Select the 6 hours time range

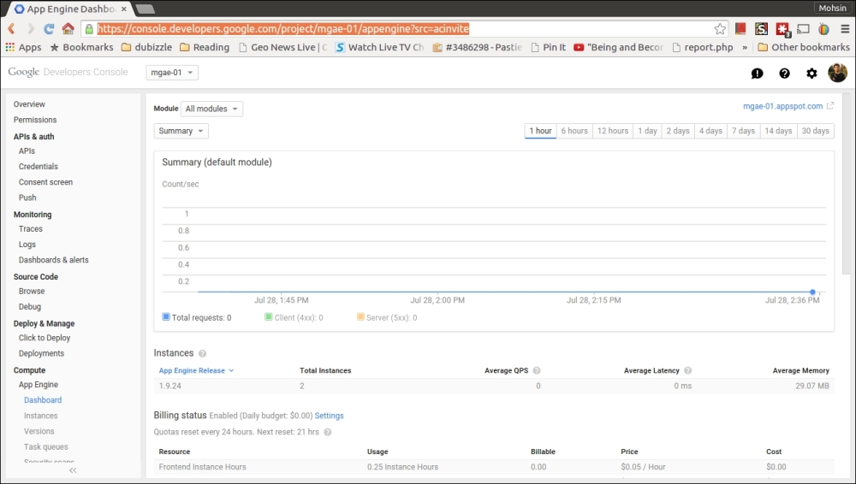[x=574, y=131]
